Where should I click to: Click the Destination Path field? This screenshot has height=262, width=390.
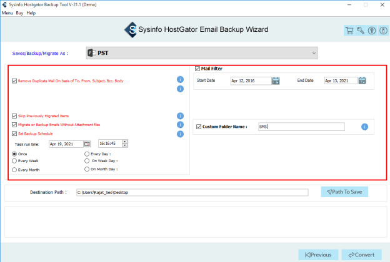point(192,192)
